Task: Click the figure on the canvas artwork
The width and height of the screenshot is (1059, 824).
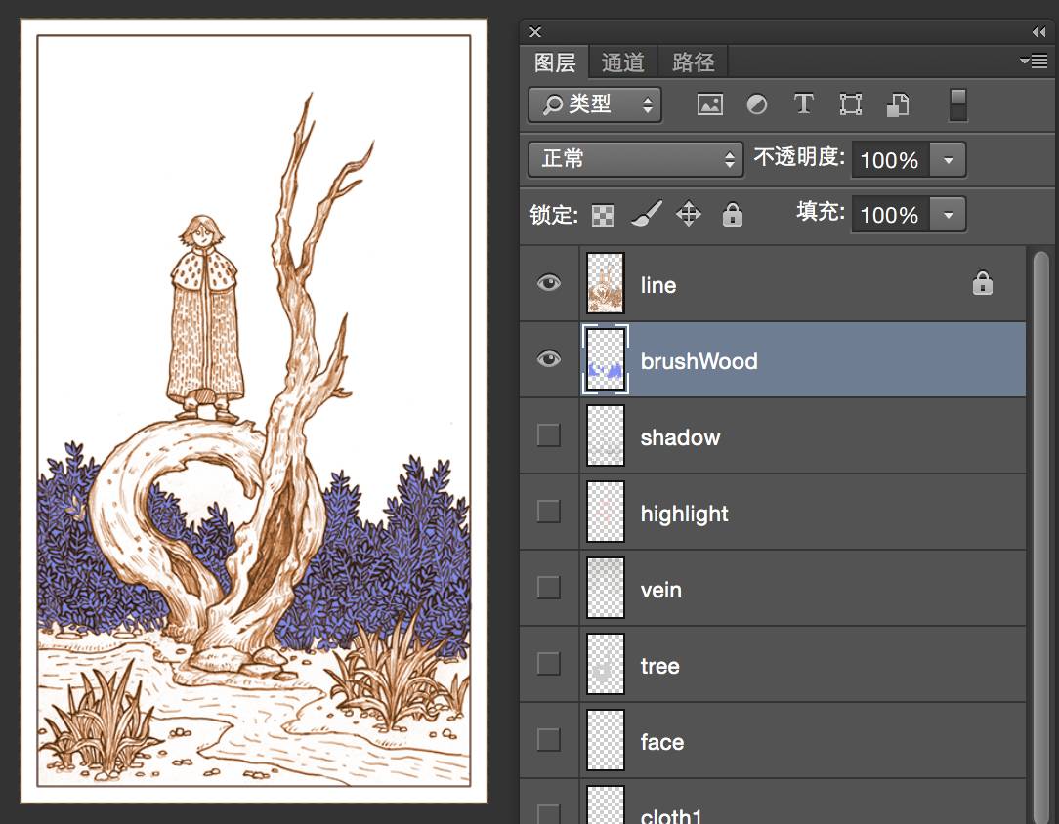Action: pos(204,318)
